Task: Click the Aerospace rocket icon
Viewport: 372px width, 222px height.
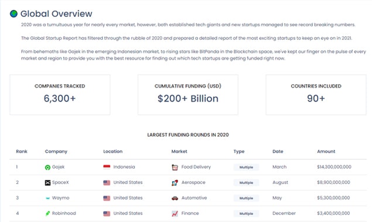Action: point(175,183)
